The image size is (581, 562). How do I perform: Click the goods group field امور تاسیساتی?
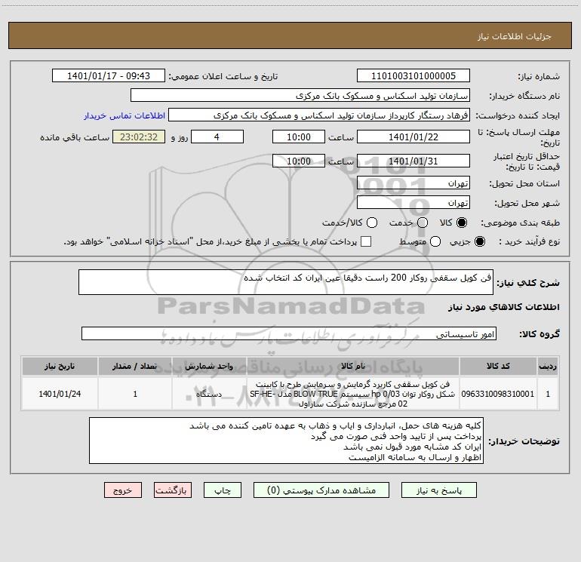point(289,333)
